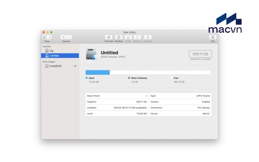
Task: Click the large Untitled drive image
Action: [x=91, y=54]
